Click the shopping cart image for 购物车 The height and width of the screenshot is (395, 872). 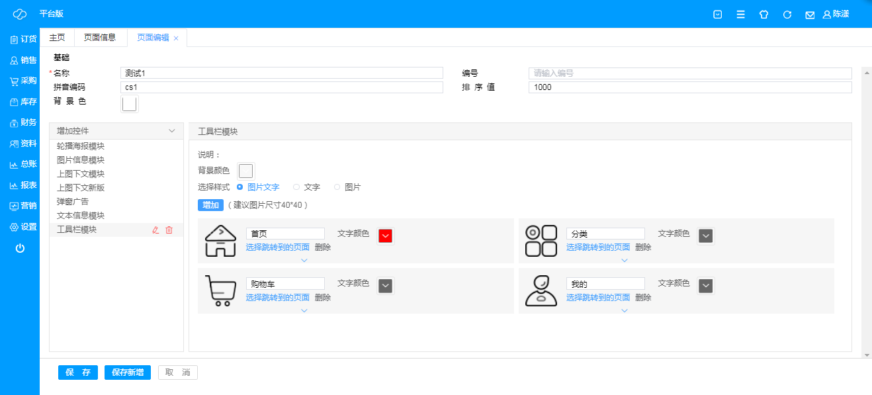221,290
